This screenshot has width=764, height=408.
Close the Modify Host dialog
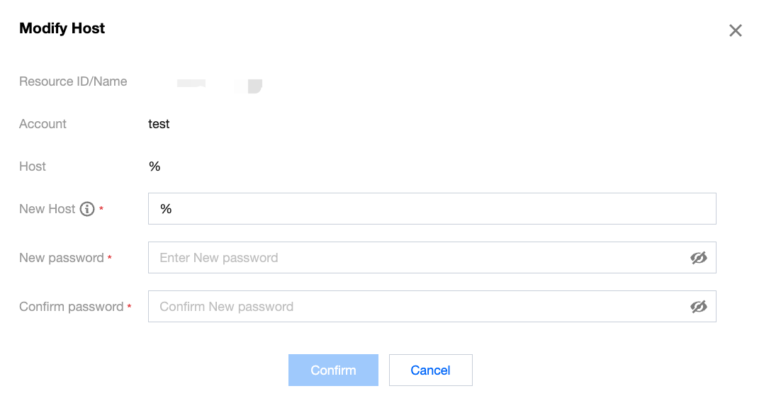(x=736, y=30)
